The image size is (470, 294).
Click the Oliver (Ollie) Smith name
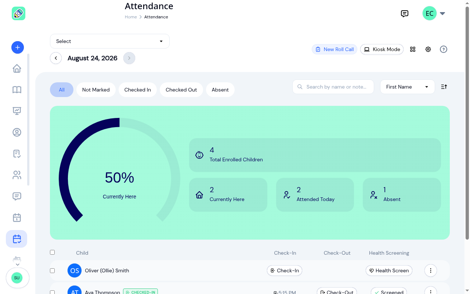coord(107,270)
